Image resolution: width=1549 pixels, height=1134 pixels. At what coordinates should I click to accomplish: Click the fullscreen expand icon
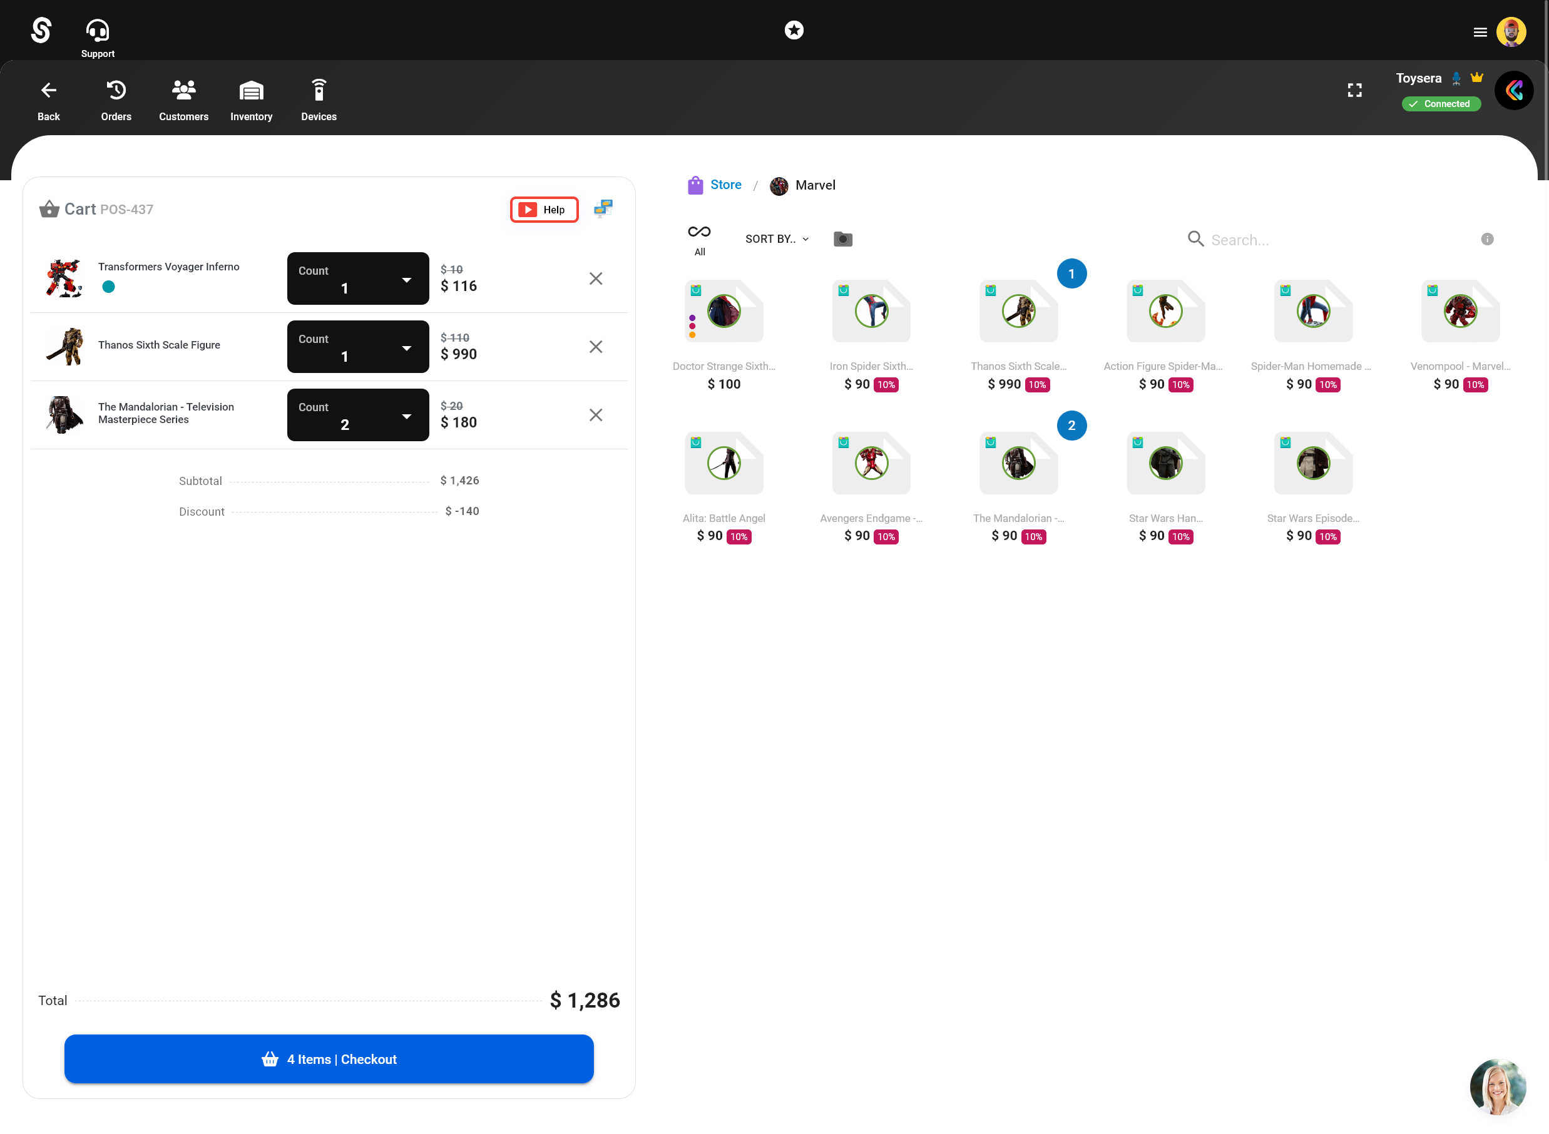click(x=1355, y=90)
